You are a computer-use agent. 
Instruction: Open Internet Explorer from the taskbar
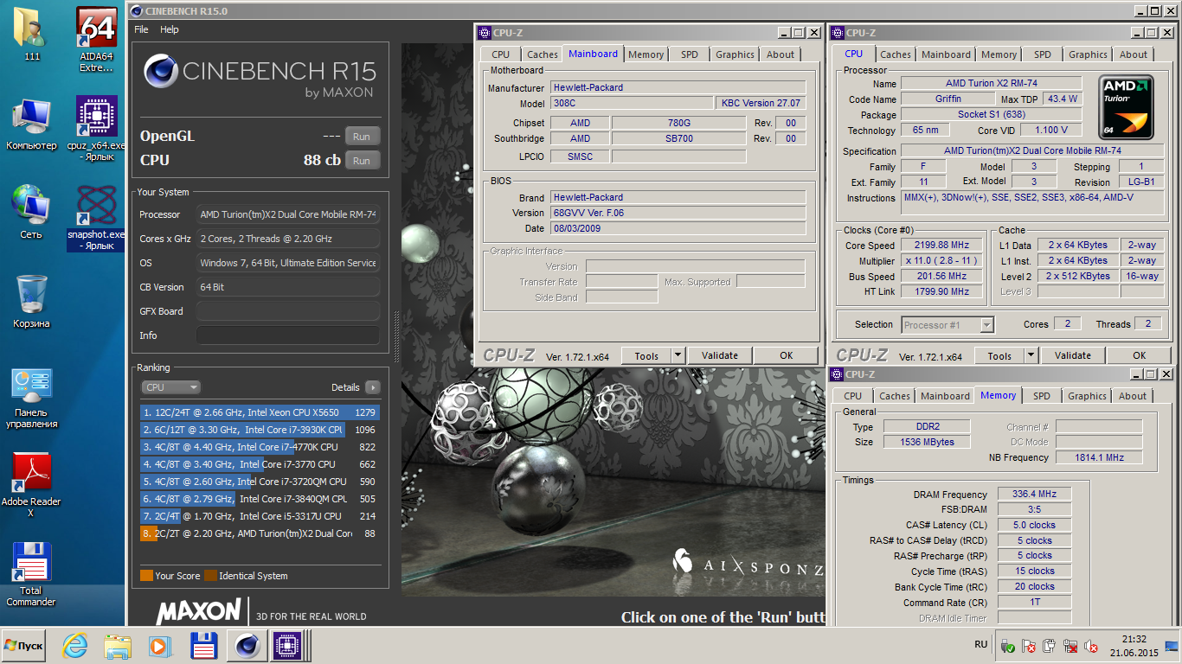point(75,645)
